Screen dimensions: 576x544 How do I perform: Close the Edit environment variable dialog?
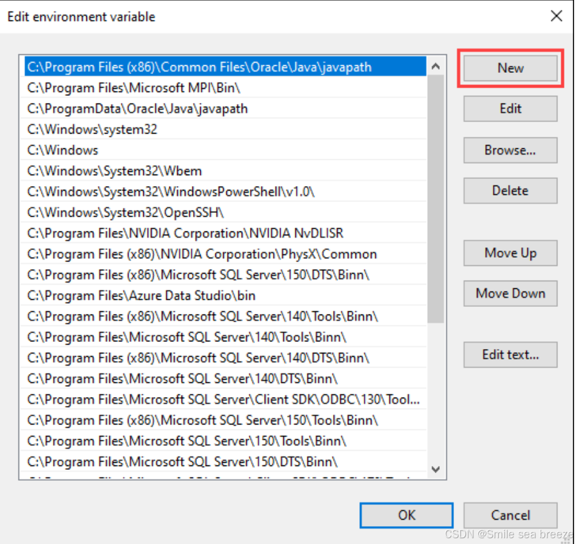click(557, 16)
